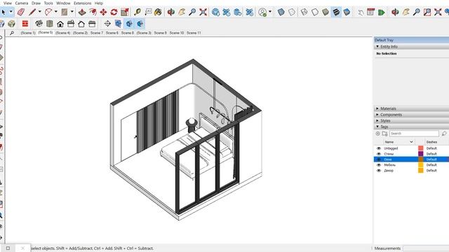Collapse the Entity Info panel

377,47
